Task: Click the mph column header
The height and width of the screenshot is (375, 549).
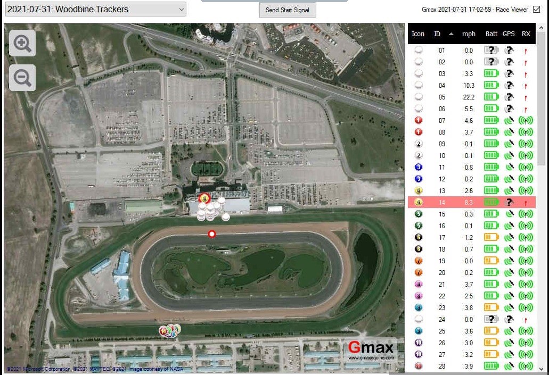Action: coord(469,34)
